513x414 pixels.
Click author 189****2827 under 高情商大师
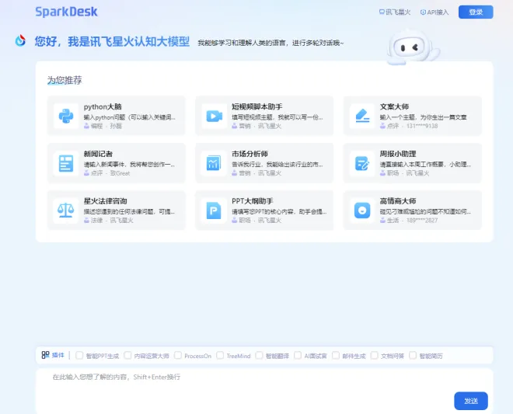click(x=422, y=221)
